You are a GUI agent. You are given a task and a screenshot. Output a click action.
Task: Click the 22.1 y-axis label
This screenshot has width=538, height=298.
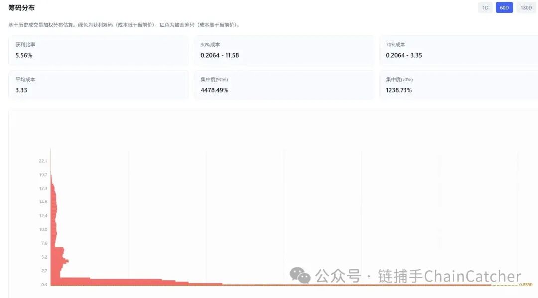43,161
